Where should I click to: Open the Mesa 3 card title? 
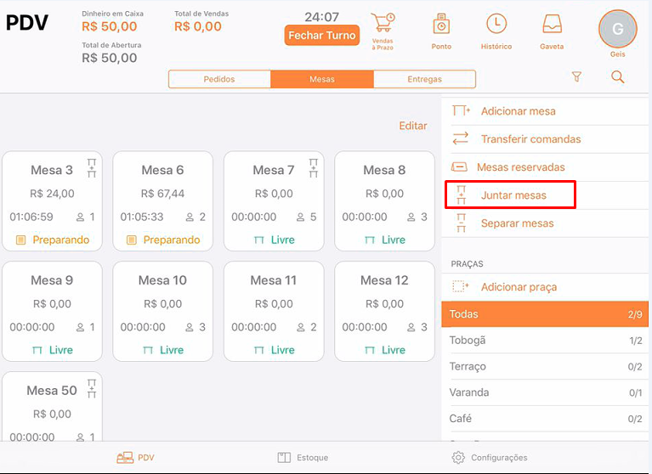52,170
